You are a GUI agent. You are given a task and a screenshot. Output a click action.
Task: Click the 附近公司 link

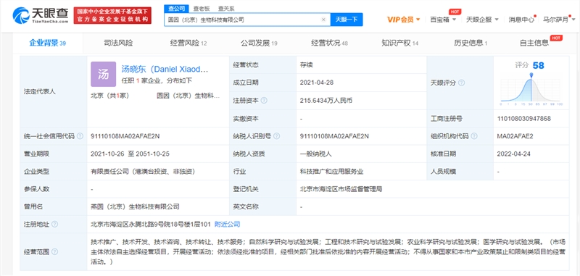coord(227,225)
